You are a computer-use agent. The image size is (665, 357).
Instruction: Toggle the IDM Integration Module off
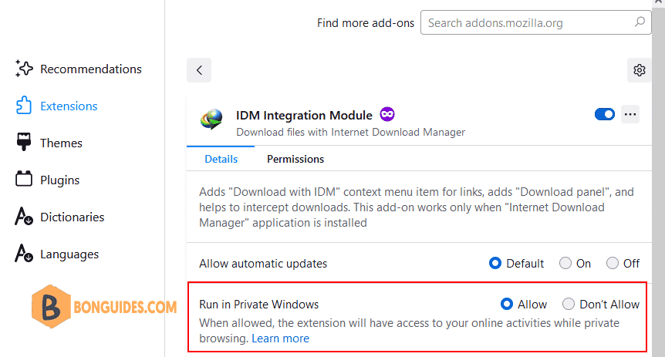(x=604, y=114)
